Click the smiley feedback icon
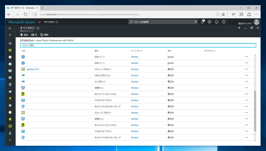Viewport: 266px width, 151px height. (x=216, y=22)
